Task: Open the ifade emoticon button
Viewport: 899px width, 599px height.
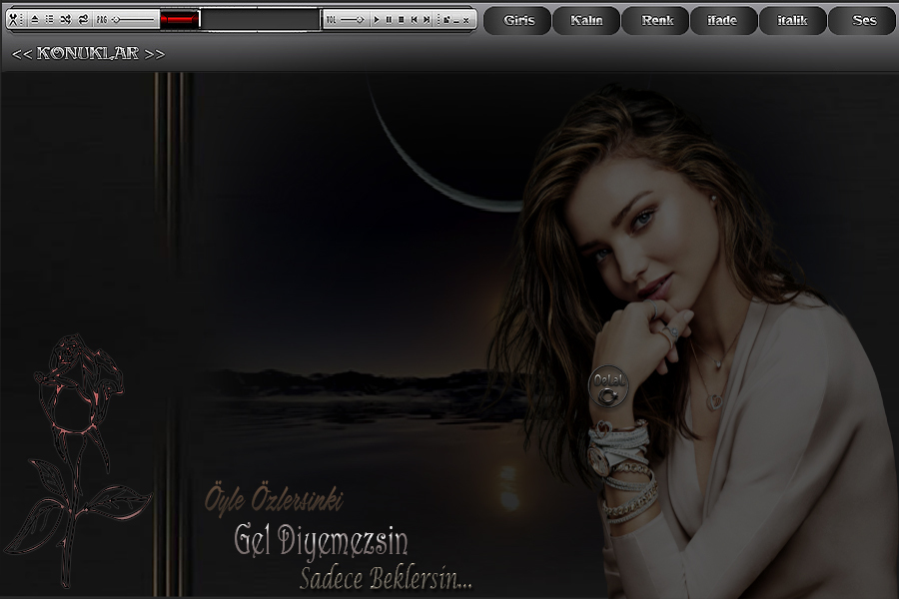Action: [723, 21]
